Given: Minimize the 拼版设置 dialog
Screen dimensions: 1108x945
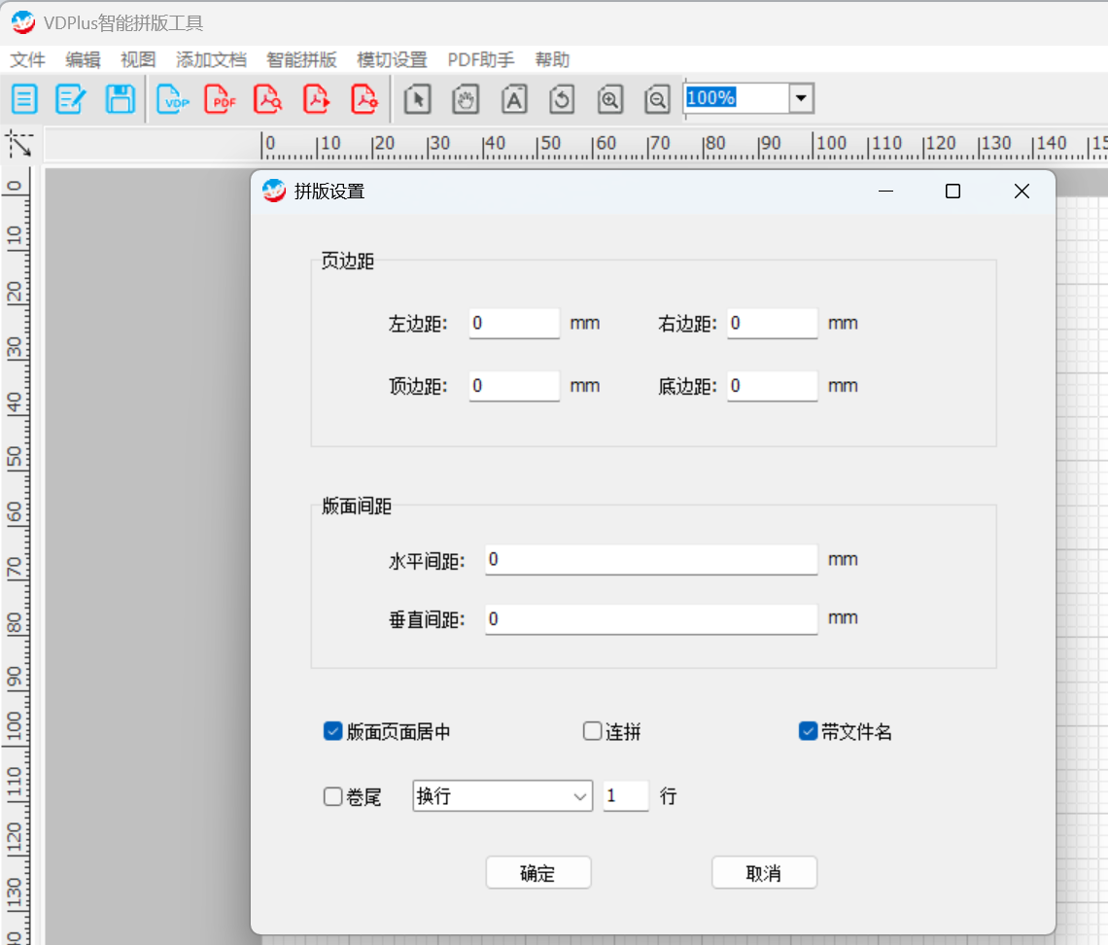Looking at the screenshot, I should click(x=885, y=191).
